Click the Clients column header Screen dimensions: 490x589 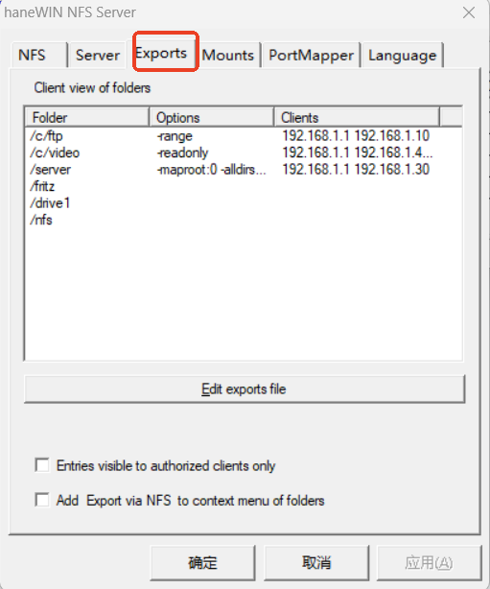tap(357, 117)
